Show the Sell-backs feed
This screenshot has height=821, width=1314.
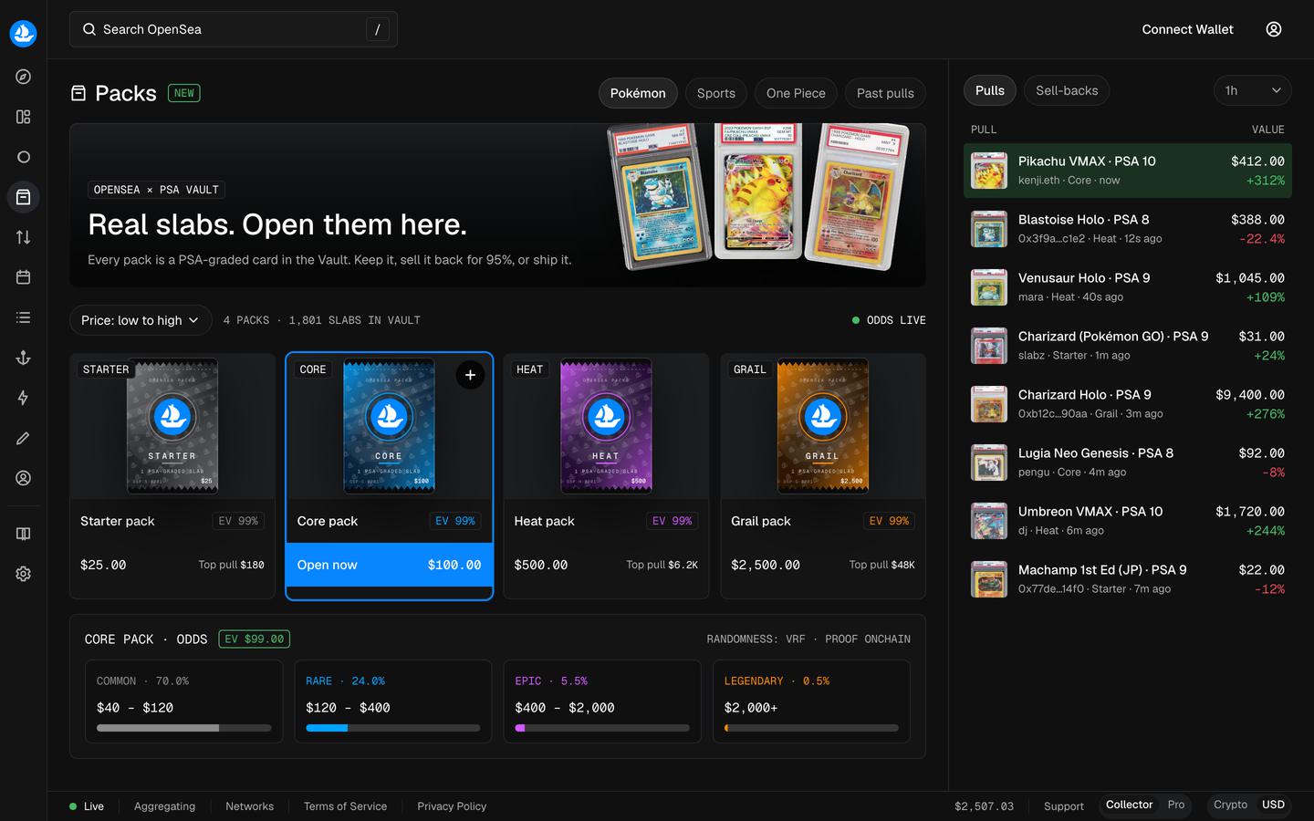click(x=1067, y=90)
